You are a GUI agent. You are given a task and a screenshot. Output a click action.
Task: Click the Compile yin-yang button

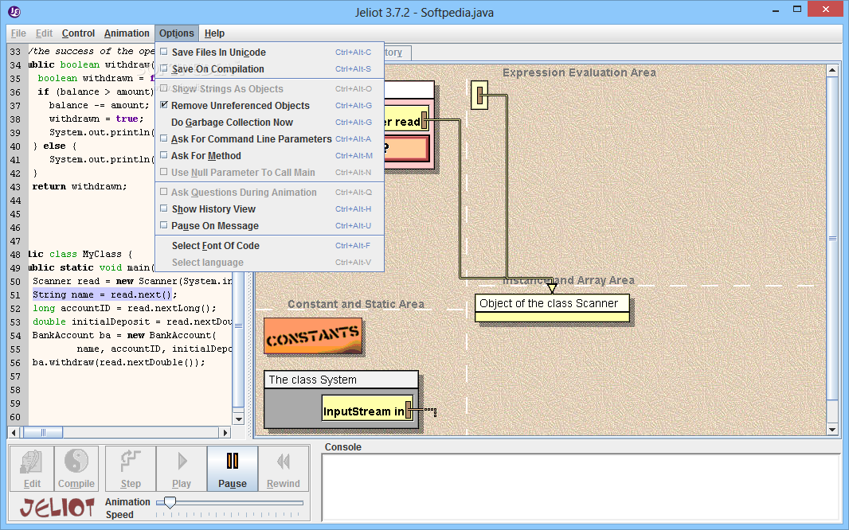click(x=76, y=469)
